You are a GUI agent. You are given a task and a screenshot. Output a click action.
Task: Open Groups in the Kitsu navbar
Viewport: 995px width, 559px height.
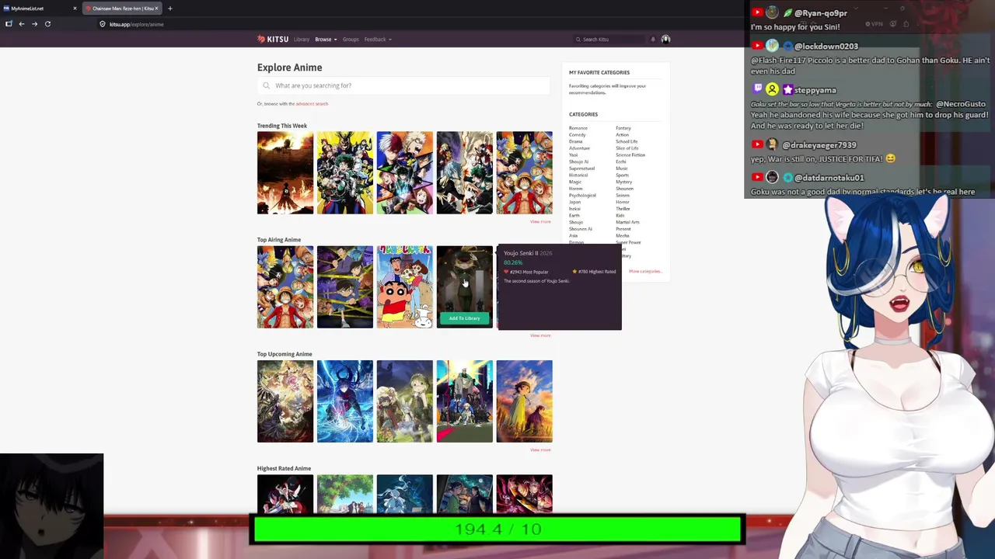coord(351,39)
